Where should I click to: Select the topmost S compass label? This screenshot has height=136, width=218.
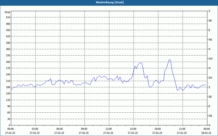pyautogui.click(x=209, y=11)
